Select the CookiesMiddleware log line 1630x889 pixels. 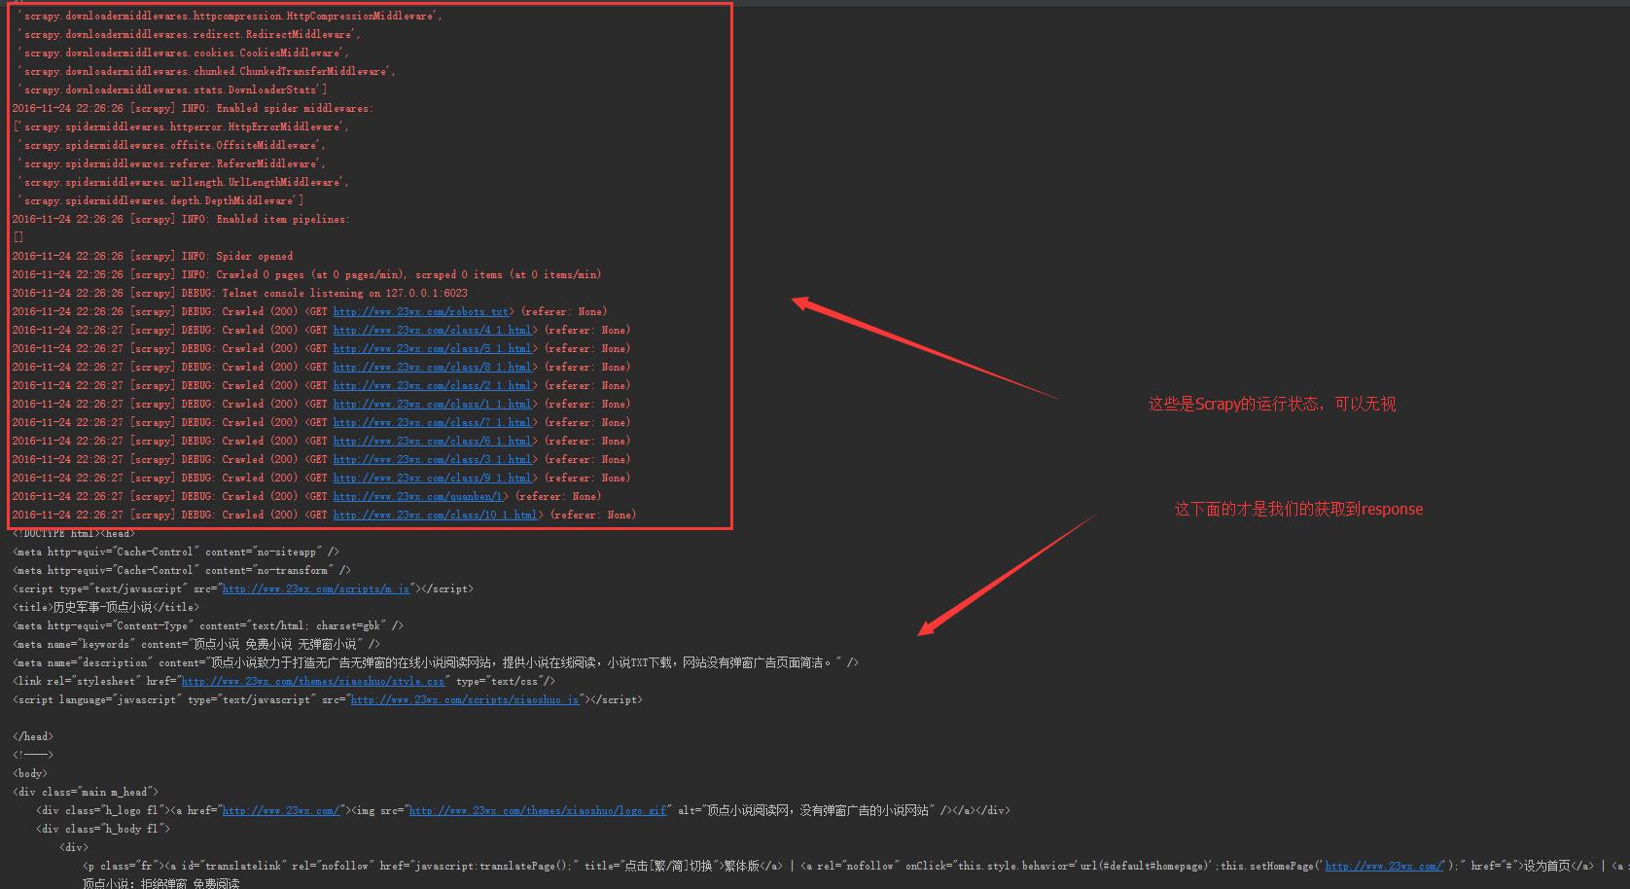pos(183,53)
